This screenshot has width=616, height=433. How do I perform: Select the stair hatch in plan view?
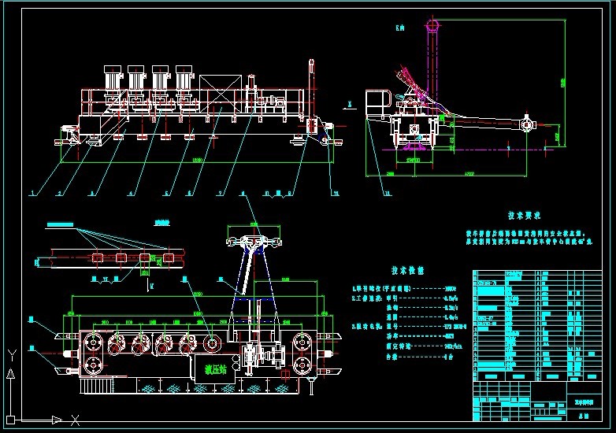tap(96, 385)
